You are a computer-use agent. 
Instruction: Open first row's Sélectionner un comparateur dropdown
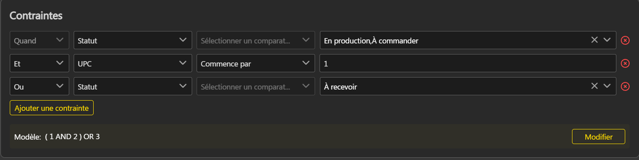256,40
